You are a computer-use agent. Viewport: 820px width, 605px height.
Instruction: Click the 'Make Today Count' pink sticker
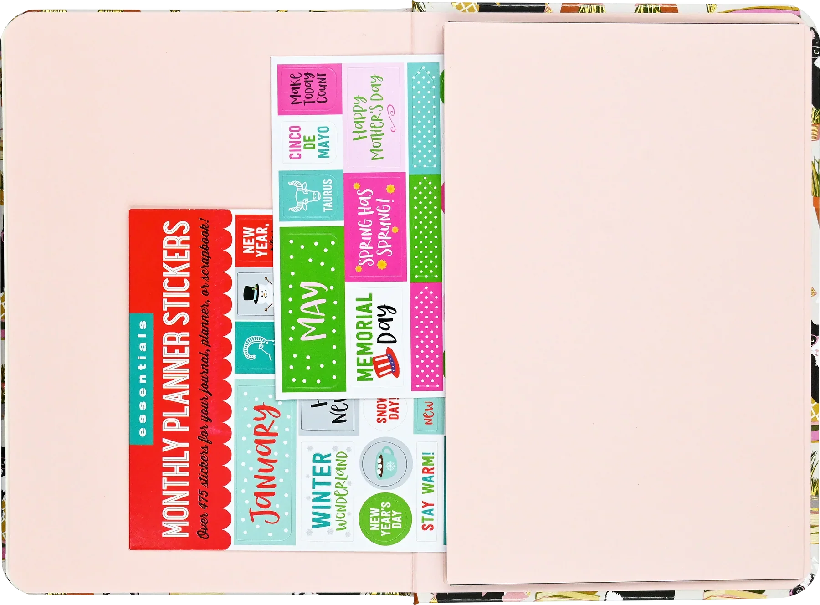tap(309, 89)
